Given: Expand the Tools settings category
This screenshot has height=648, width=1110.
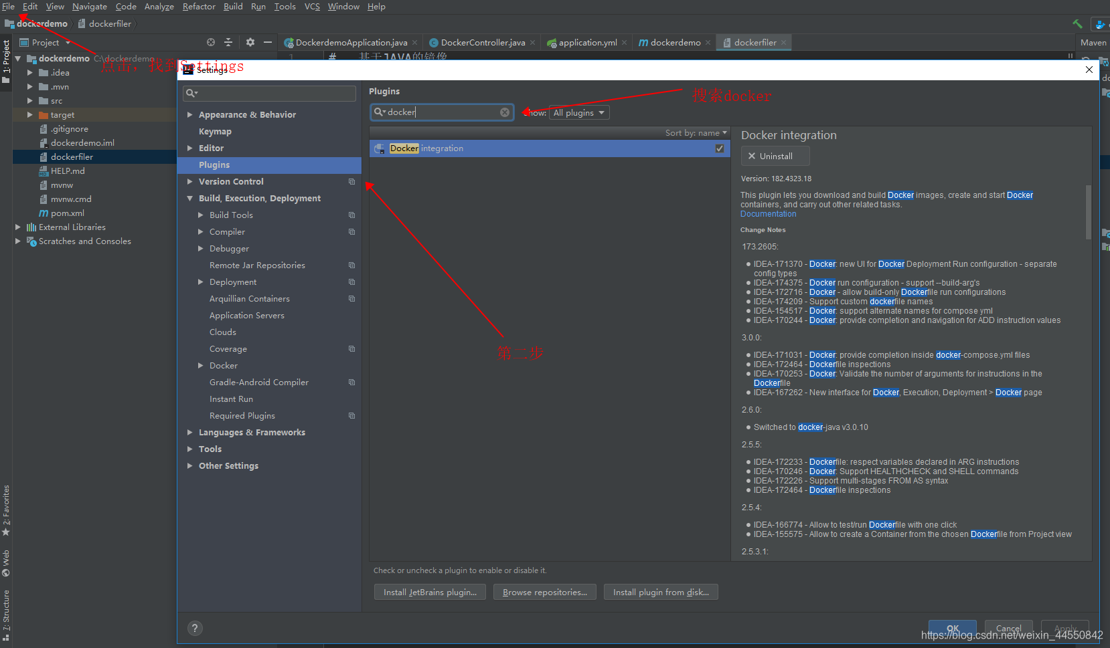Looking at the screenshot, I should pos(190,449).
